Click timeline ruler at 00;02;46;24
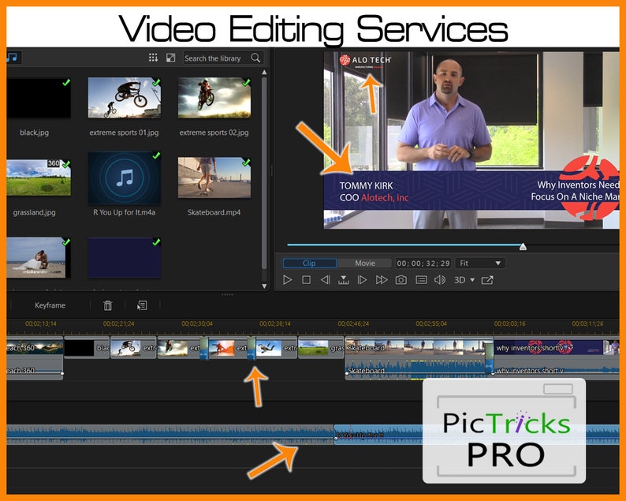Image resolution: width=626 pixels, height=501 pixels. click(353, 323)
